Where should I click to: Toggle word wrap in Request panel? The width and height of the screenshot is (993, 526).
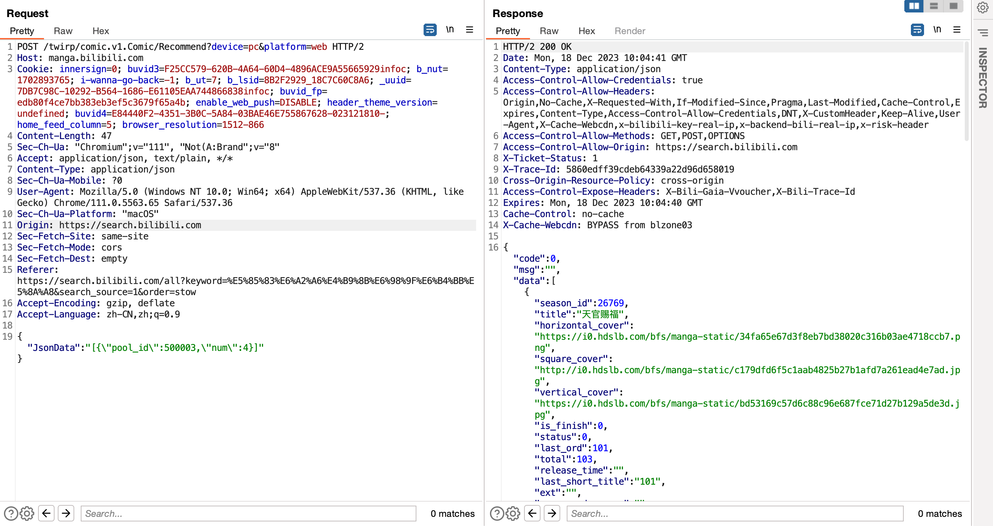[x=430, y=30]
